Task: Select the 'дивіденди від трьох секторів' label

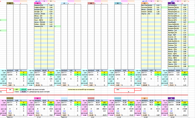Action: pyautogui.click(x=40, y=92)
